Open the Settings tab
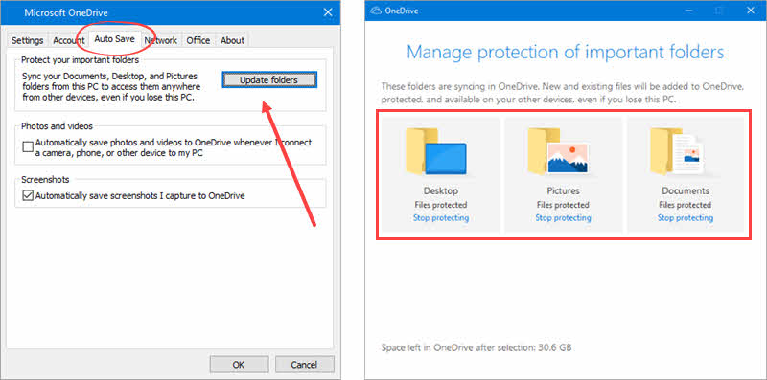The image size is (767, 380). pyautogui.click(x=28, y=40)
